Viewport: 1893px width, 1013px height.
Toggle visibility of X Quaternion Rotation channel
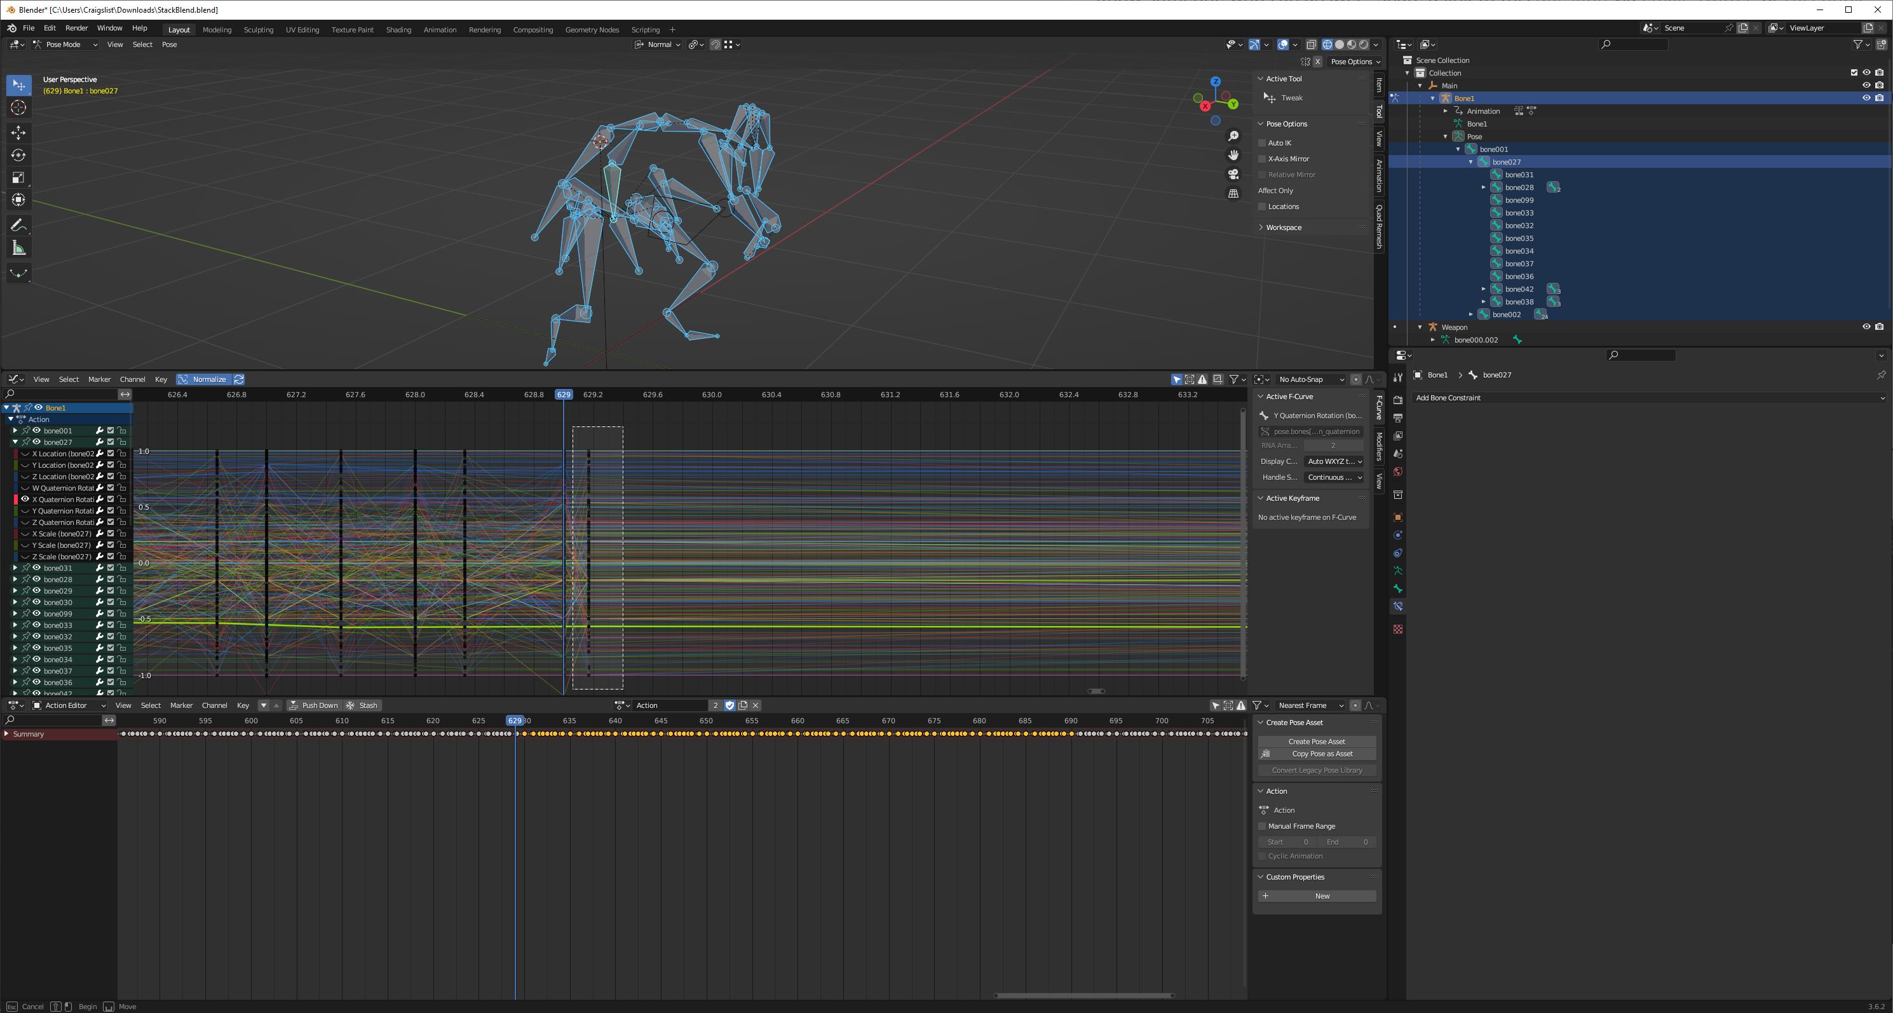point(25,499)
